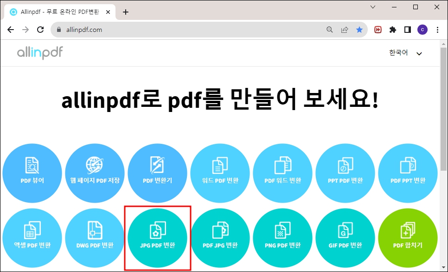Select the Allinpdf browser tab
Viewport: 448px width, 272px height.
click(59, 12)
